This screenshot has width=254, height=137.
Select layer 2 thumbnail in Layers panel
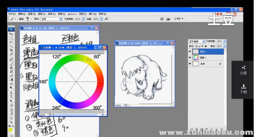pyautogui.click(x=195, y=52)
